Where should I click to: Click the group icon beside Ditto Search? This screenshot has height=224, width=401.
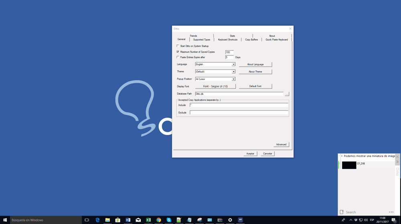click(342, 212)
